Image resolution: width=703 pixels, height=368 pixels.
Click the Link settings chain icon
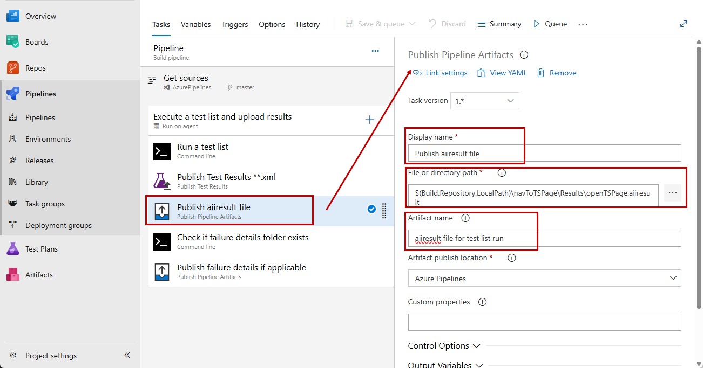pyautogui.click(x=416, y=72)
